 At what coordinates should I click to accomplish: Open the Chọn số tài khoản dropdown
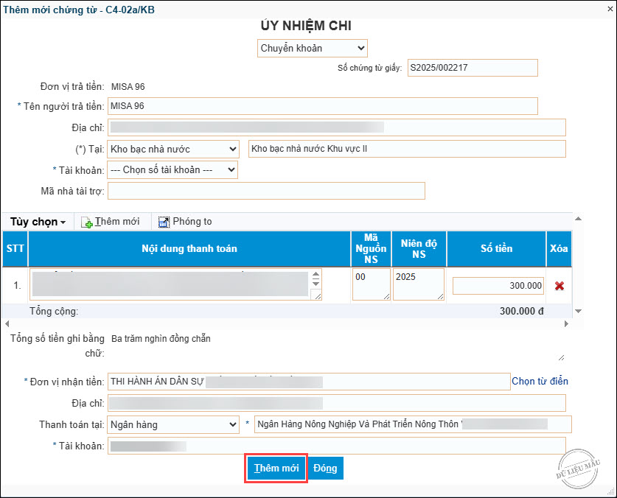tap(172, 170)
